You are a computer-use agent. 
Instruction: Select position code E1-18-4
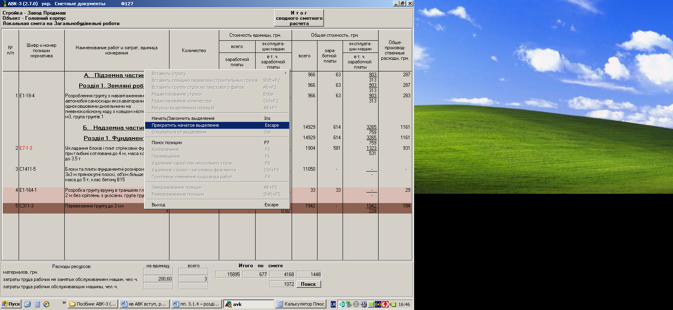click(x=27, y=96)
